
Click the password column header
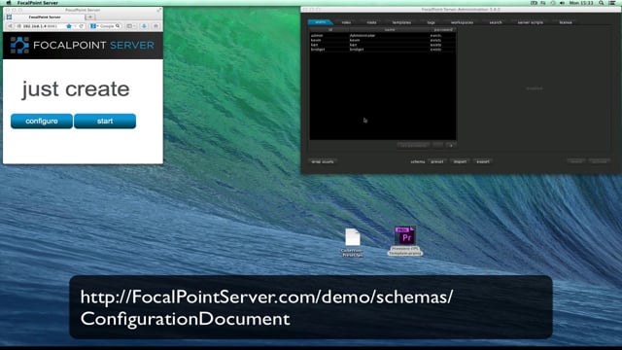click(x=443, y=30)
